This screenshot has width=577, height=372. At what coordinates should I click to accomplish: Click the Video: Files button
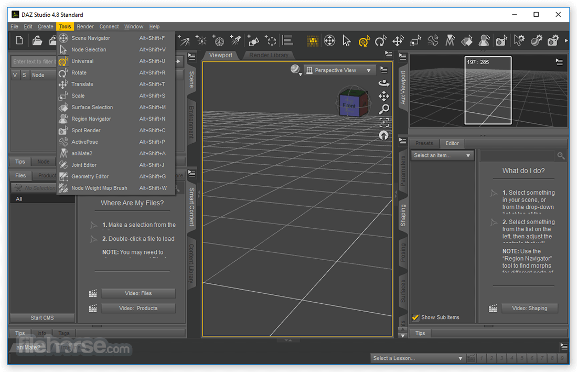pyautogui.click(x=138, y=293)
